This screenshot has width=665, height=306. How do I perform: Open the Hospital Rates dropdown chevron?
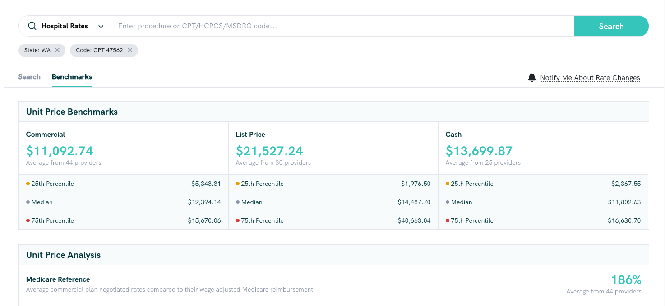click(101, 27)
